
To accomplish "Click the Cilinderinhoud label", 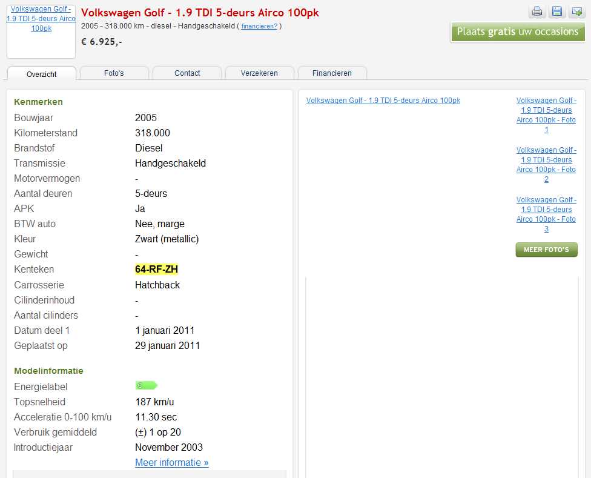I will 44,300.
